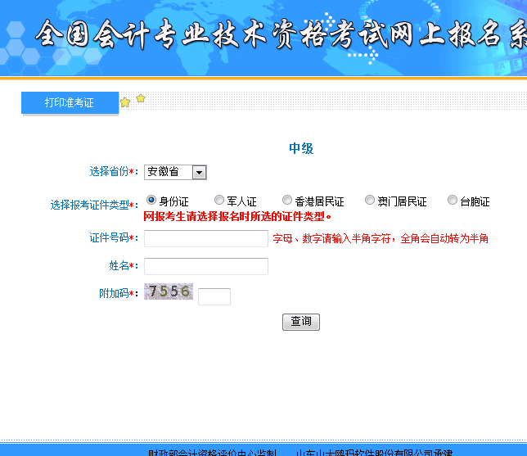
Task: Focus the 证件号码 input field
Action: [206, 238]
